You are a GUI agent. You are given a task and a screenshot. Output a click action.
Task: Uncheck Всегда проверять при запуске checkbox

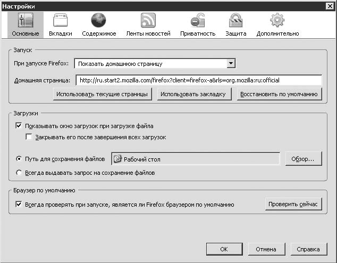19,205
